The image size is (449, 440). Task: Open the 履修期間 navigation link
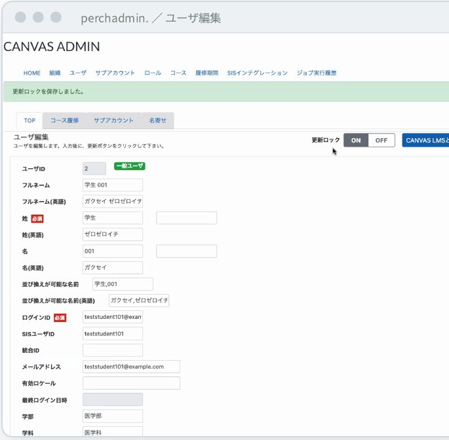tap(206, 73)
